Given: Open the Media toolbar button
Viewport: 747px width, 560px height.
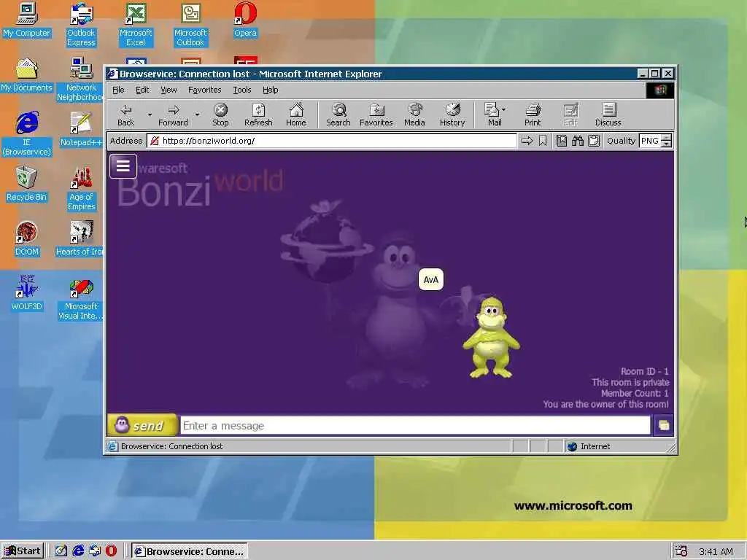Looking at the screenshot, I should tap(414, 114).
